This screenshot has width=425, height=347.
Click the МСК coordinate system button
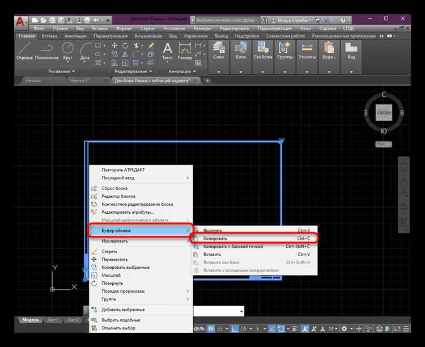pyautogui.click(x=384, y=144)
